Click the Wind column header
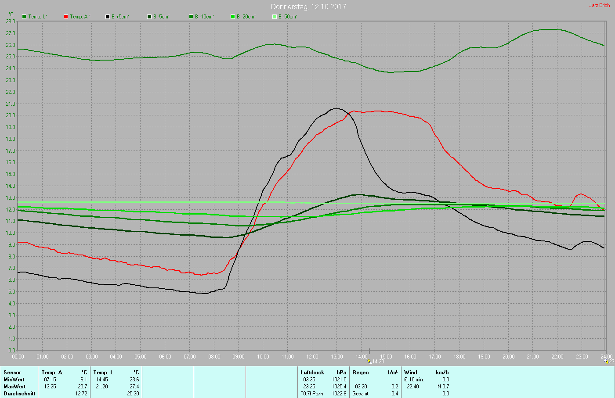 coord(411,373)
